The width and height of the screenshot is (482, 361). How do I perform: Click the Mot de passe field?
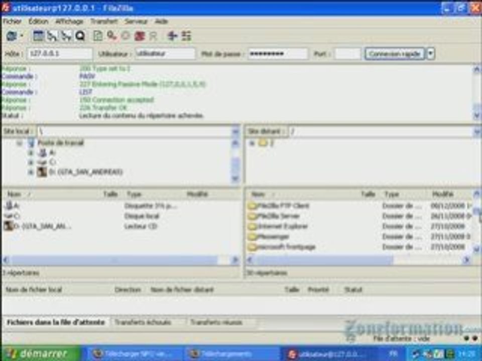click(278, 54)
